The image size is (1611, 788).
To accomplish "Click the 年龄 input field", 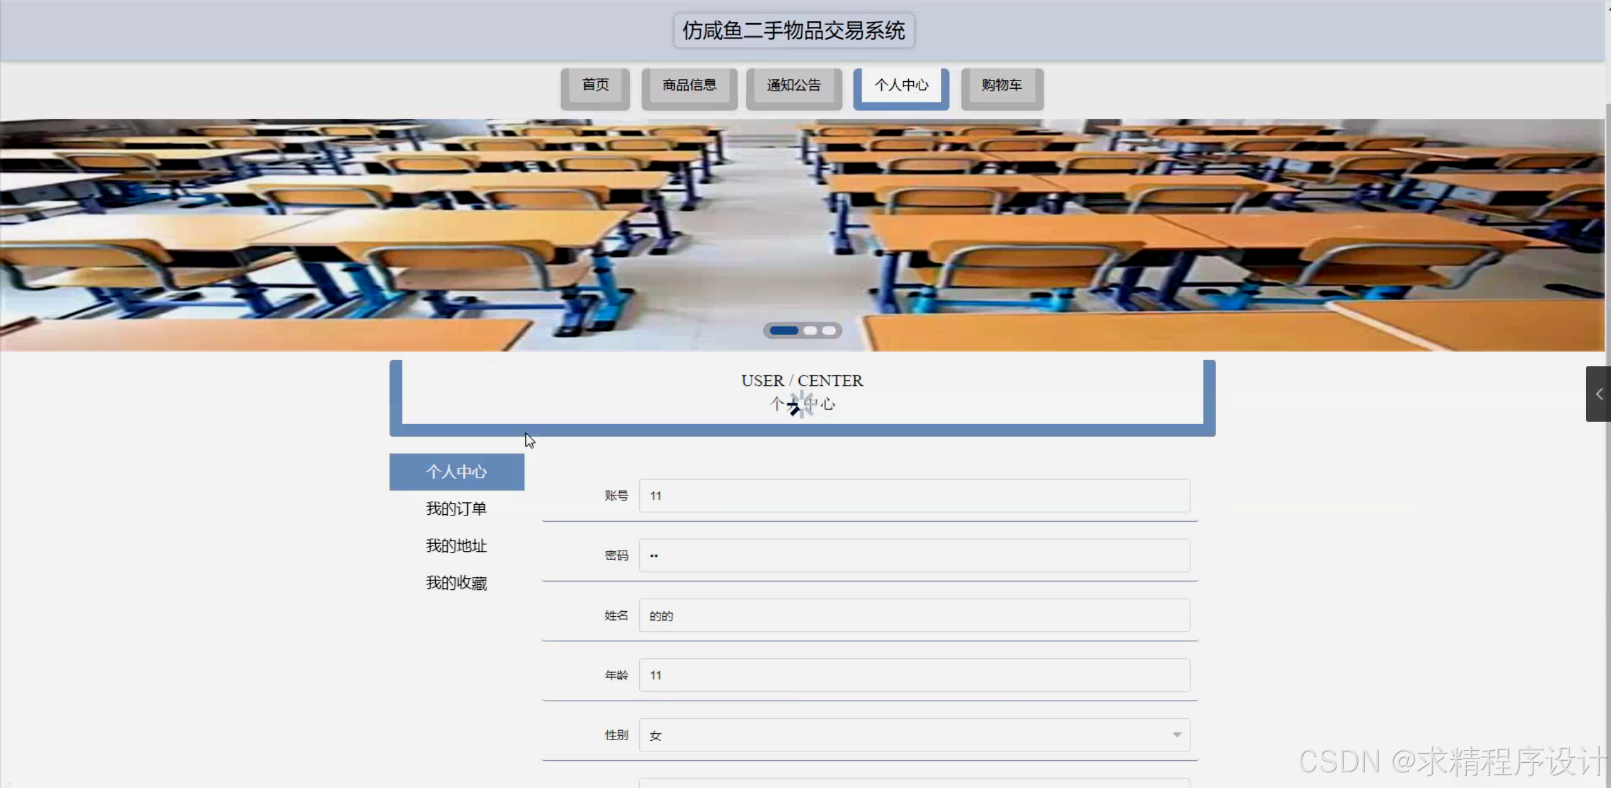I will (914, 675).
